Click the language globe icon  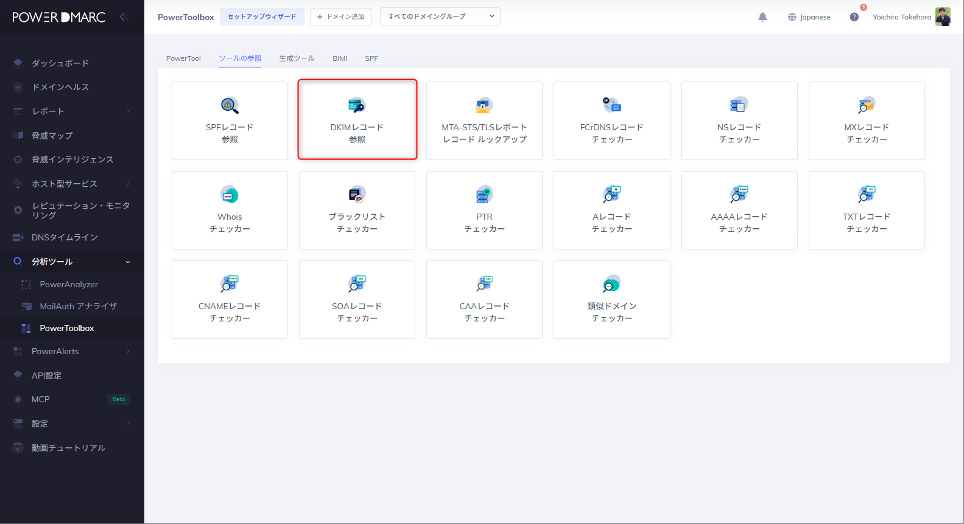792,17
